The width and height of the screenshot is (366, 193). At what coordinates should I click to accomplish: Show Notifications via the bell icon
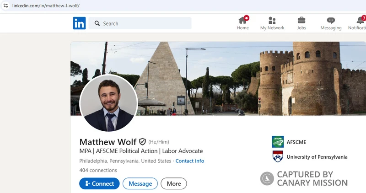point(360,21)
